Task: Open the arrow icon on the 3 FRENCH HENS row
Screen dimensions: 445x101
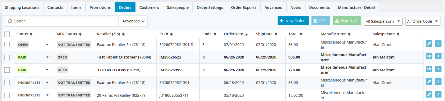Action: pos(438,69)
